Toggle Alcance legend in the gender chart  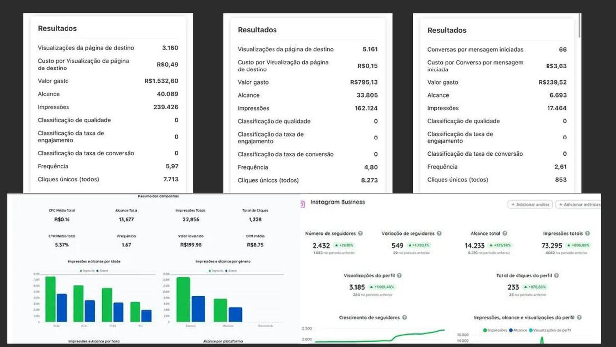pos(230,271)
